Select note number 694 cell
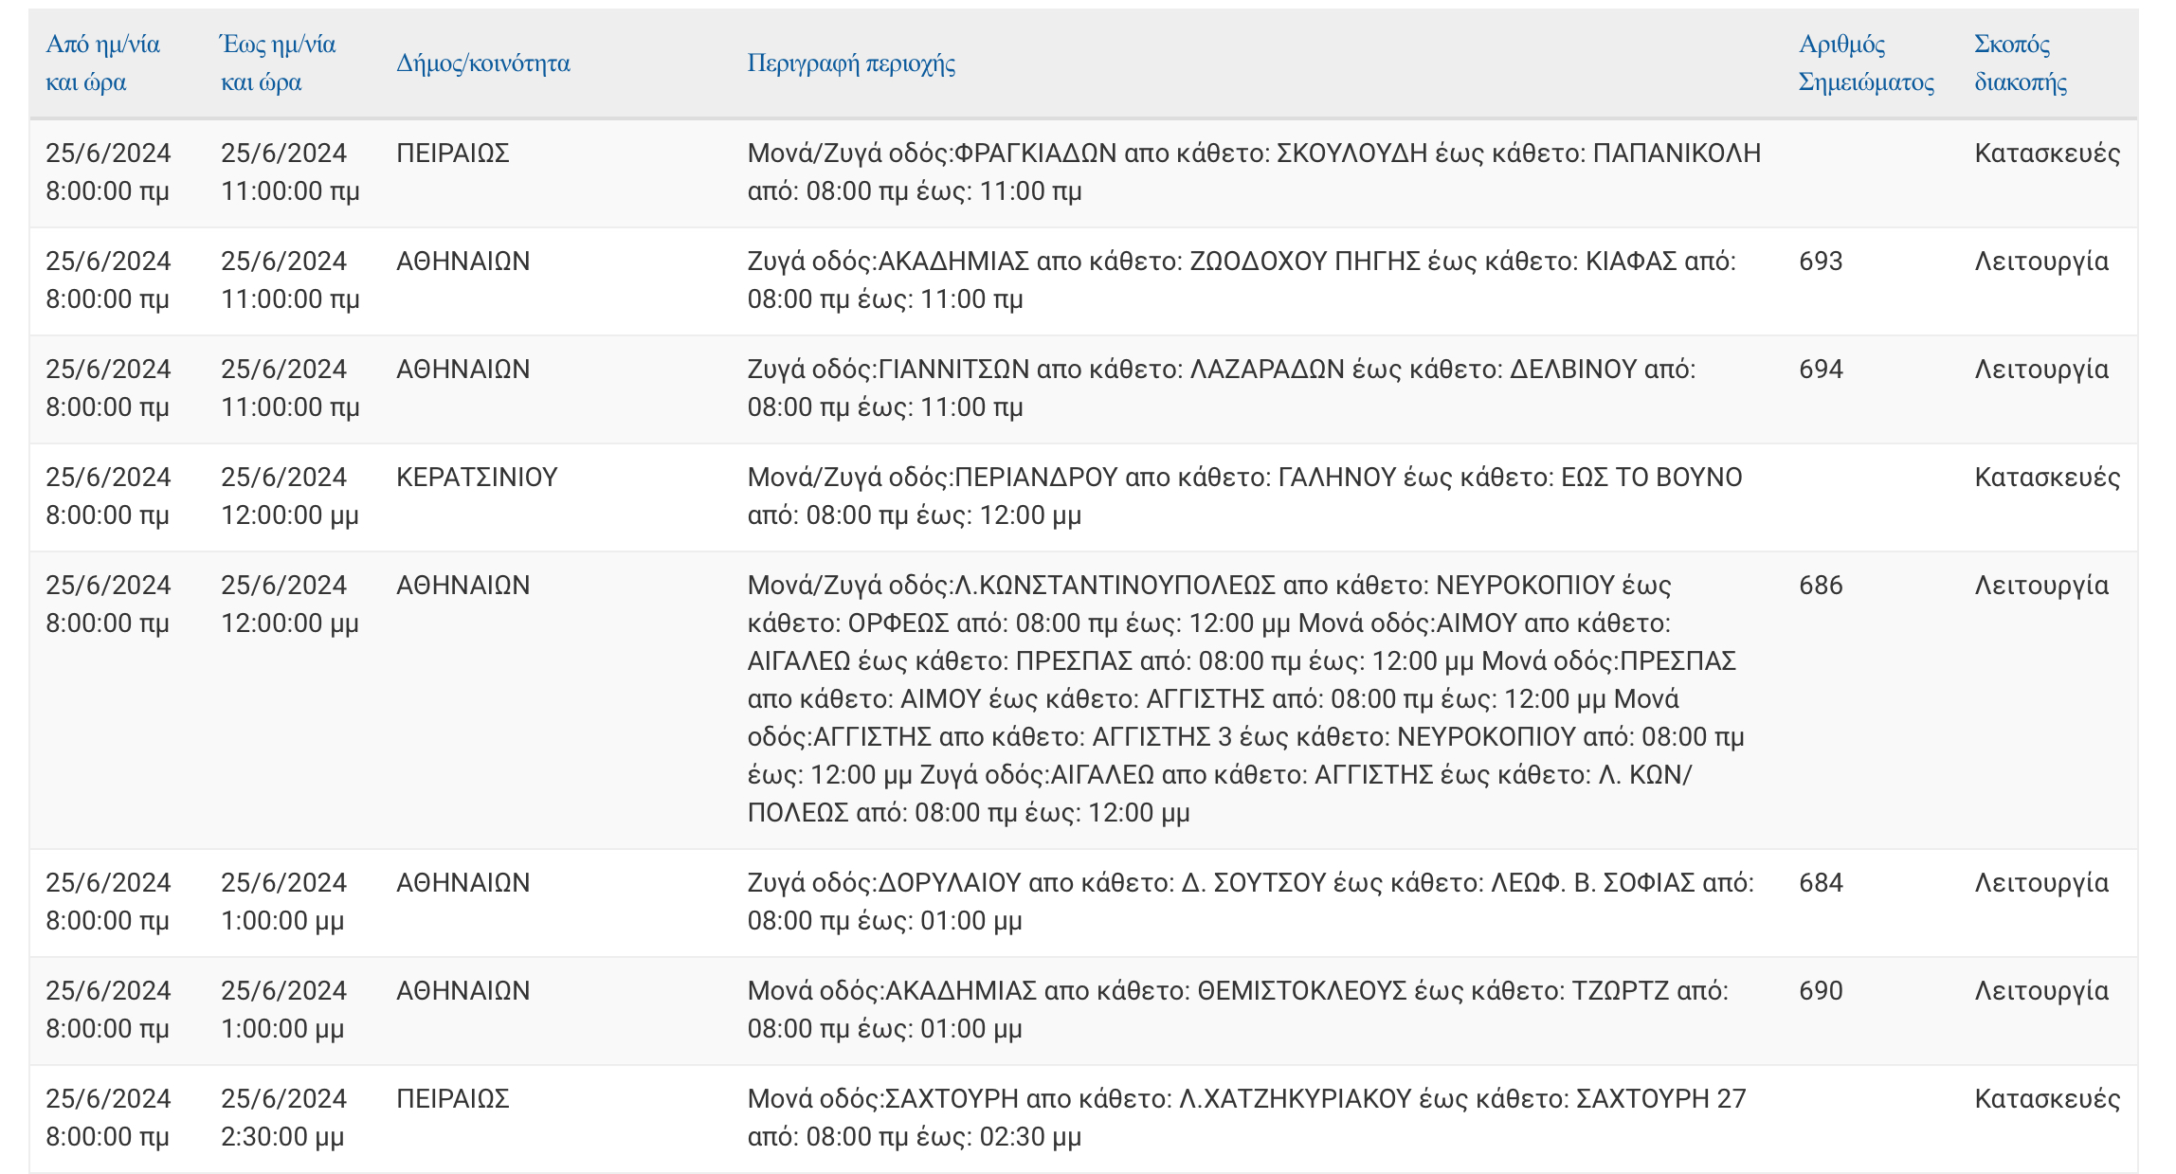 pyautogui.click(x=1821, y=370)
